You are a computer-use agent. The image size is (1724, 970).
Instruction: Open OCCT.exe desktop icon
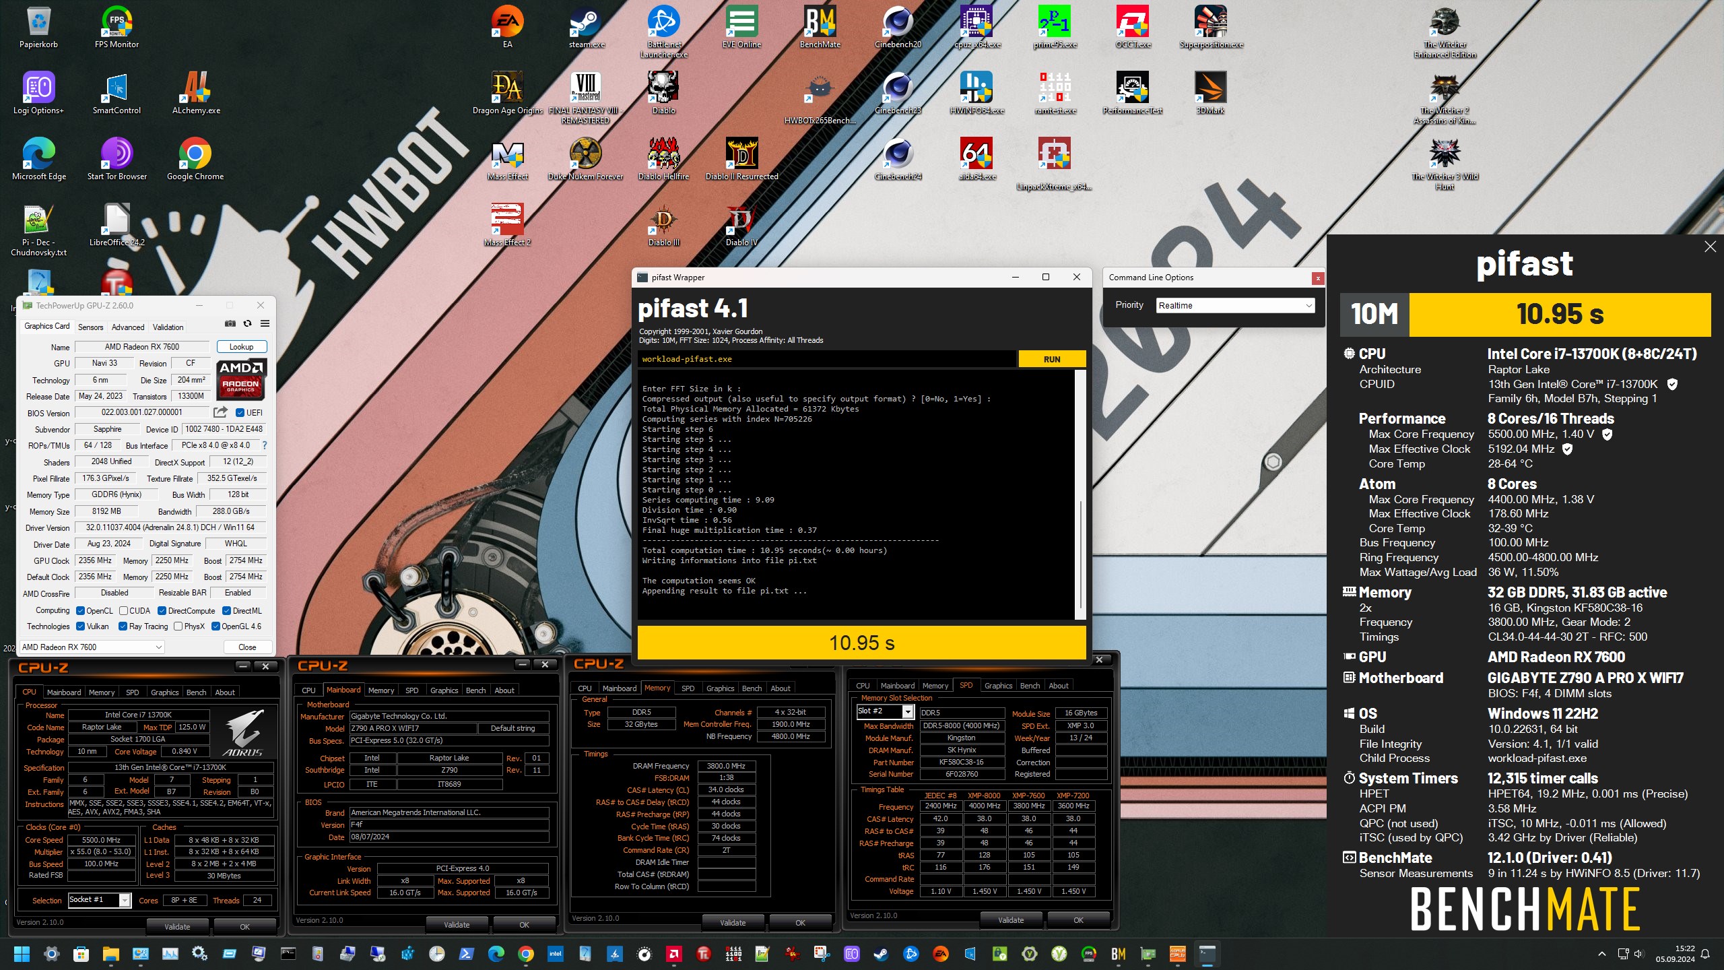pos(1133,27)
